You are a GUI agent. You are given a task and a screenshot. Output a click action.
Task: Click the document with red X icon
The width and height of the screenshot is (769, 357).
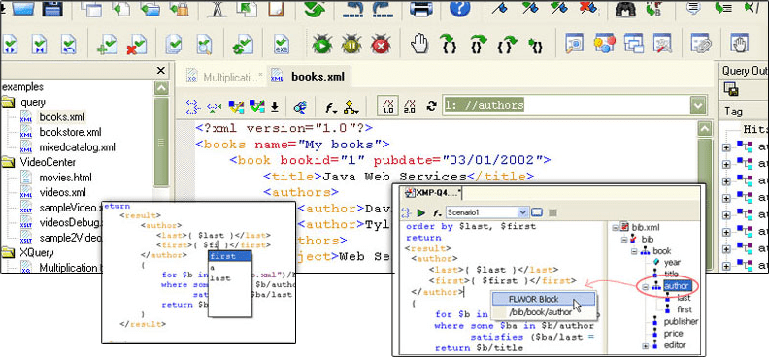click(136, 44)
